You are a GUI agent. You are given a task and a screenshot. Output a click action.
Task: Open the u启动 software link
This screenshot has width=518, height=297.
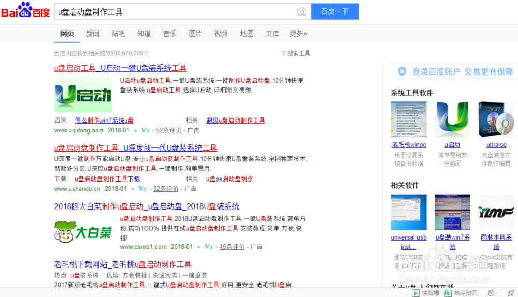[452, 145]
